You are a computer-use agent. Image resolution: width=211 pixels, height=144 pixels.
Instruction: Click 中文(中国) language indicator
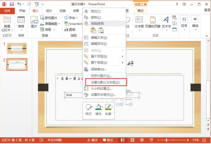pos(55,140)
